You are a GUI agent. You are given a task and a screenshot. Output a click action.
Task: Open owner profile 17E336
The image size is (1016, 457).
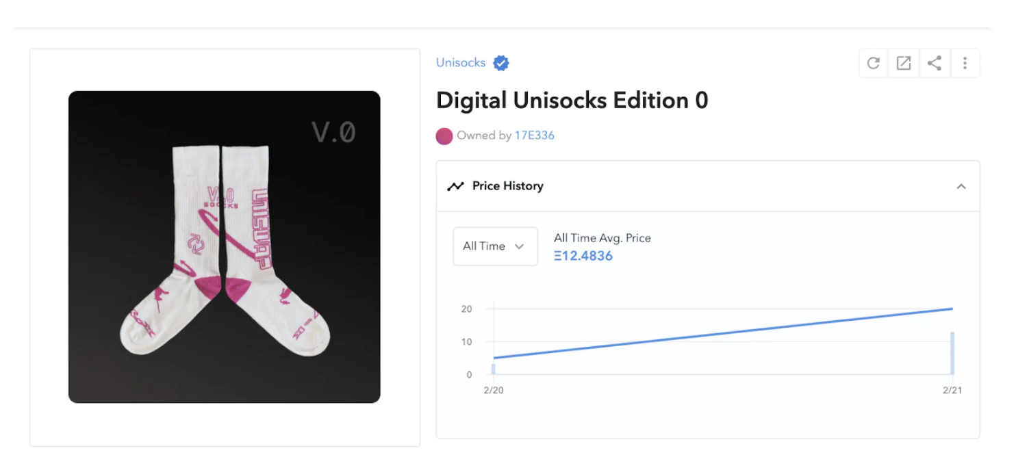[x=534, y=135]
